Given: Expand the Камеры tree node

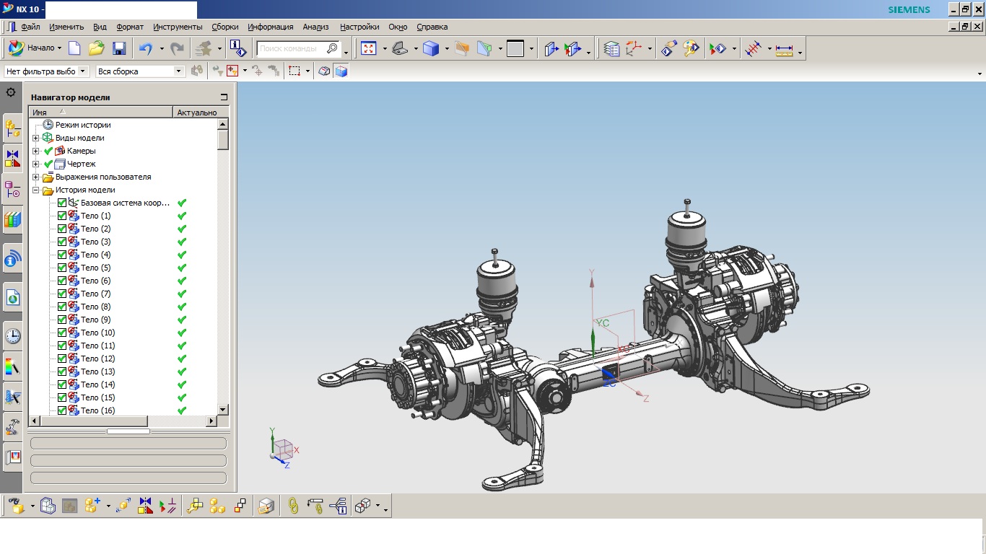Looking at the screenshot, I should click(x=36, y=151).
